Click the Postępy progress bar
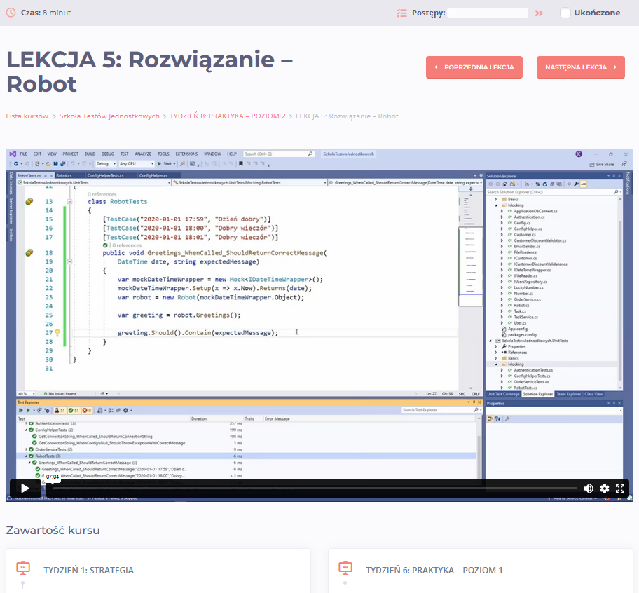Screen dimensions: 639x593 point(488,13)
